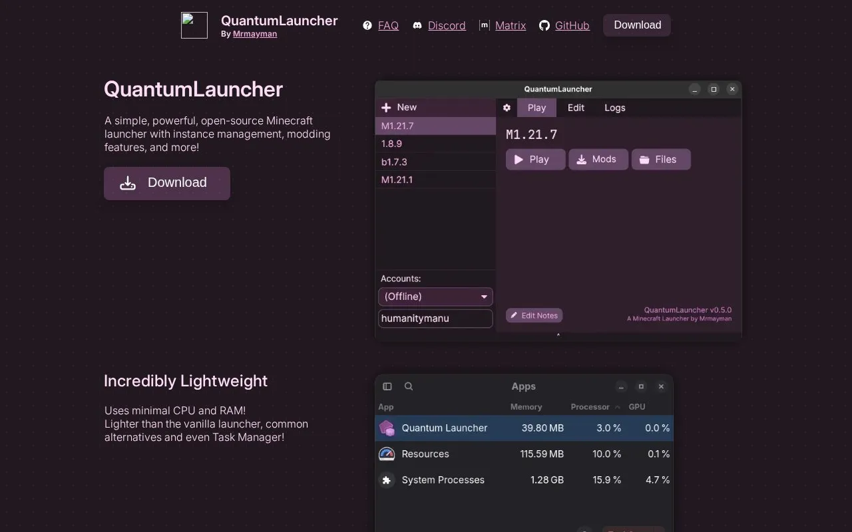Click the System Processes puzzle icon
Screen dimensions: 852x532
[387, 480]
